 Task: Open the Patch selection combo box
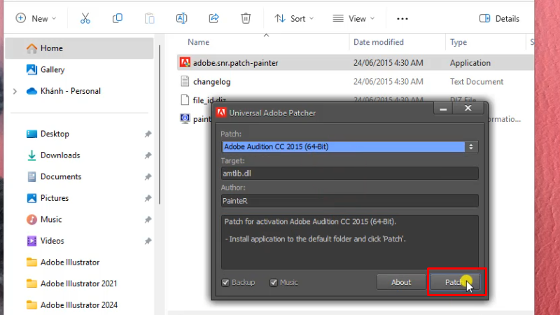(349, 147)
